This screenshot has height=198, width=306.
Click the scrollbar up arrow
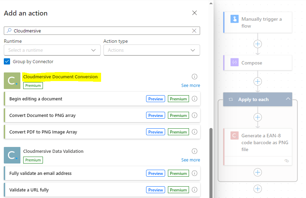click(211, 3)
